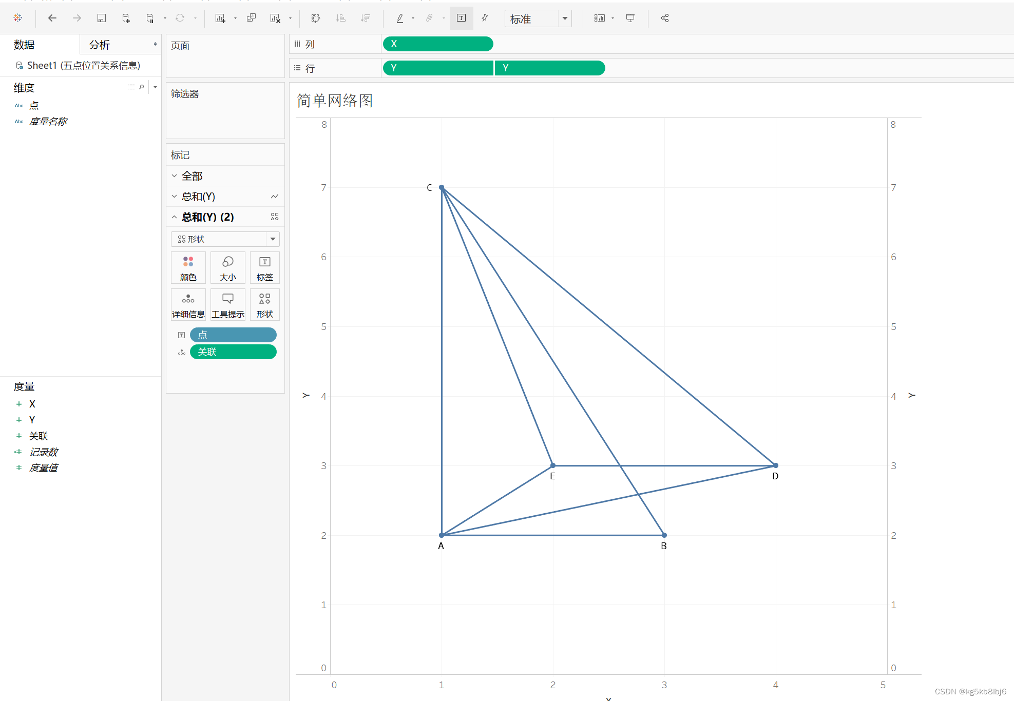Click the show/hide cards icon
Screen dimensions: 1014x701
599,18
